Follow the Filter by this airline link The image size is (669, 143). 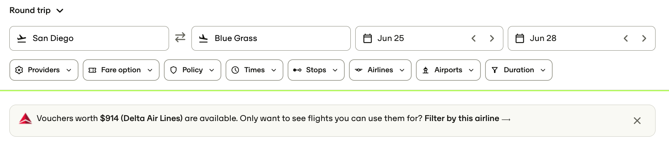pyautogui.click(x=467, y=118)
